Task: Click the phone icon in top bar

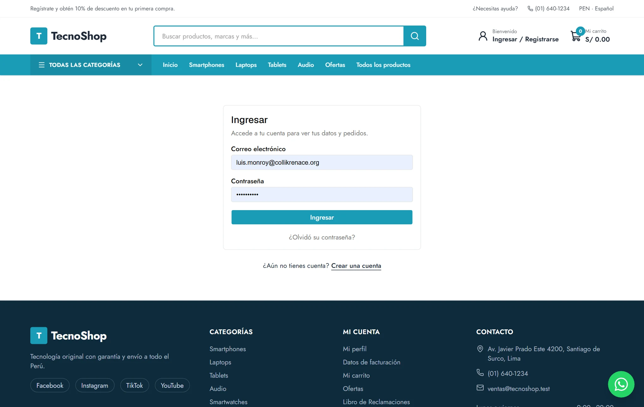Action: 530,9
